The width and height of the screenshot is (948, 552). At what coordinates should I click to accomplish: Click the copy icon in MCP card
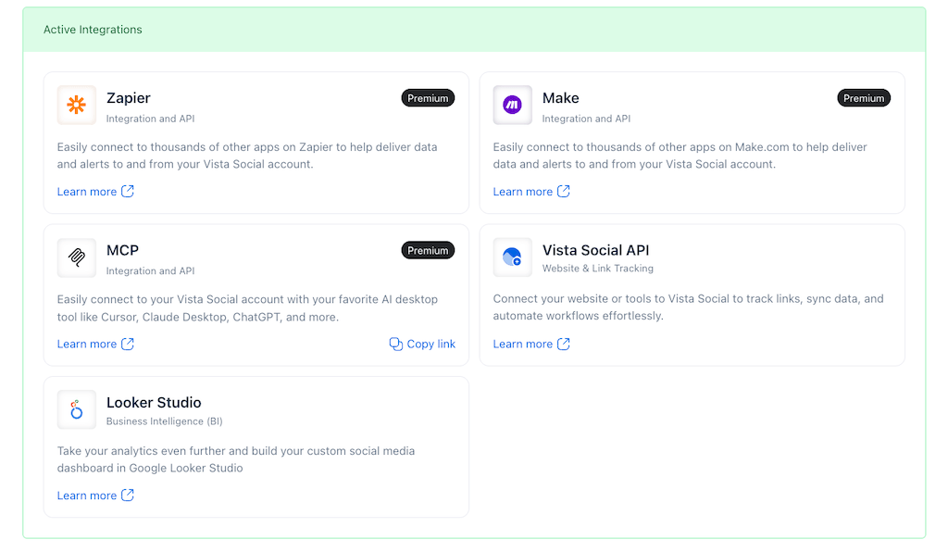pos(396,344)
